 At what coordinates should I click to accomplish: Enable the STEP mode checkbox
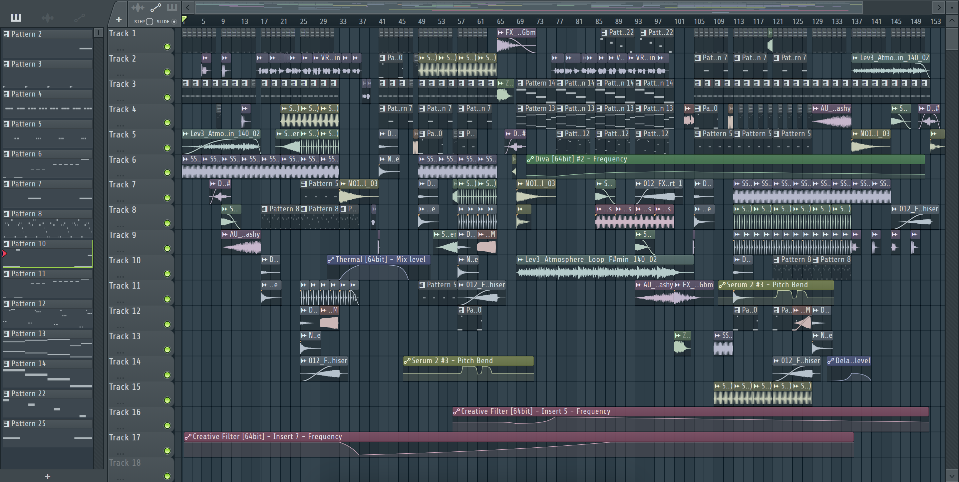tap(150, 22)
